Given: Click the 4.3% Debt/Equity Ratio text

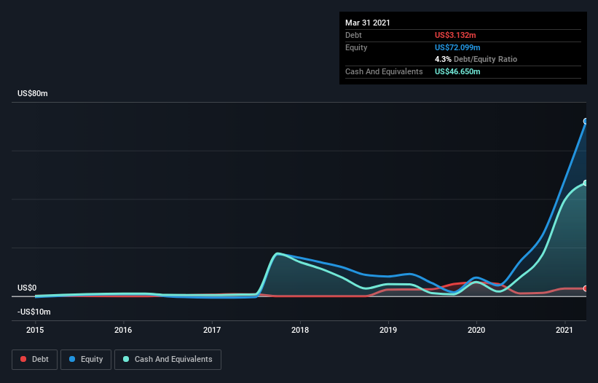Looking at the screenshot, I should click(476, 60).
